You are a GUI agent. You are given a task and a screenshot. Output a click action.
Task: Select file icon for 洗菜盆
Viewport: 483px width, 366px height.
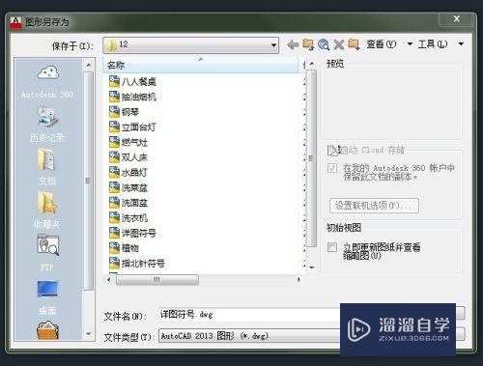[x=114, y=187]
